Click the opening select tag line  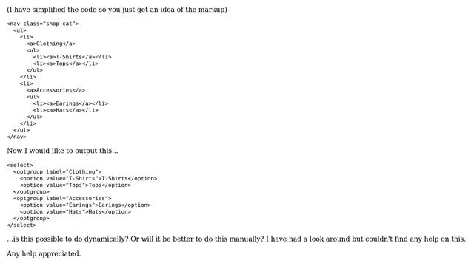click(20, 165)
